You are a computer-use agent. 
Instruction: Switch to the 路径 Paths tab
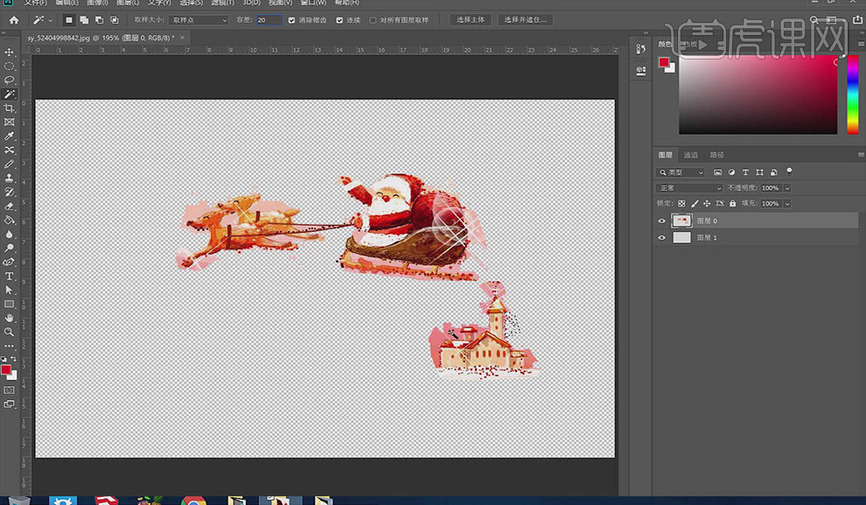pyautogui.click(x=717, y=155)
